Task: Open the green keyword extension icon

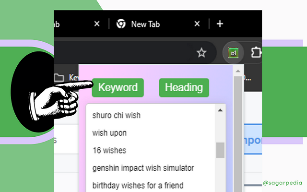Action: pos(233,53)
